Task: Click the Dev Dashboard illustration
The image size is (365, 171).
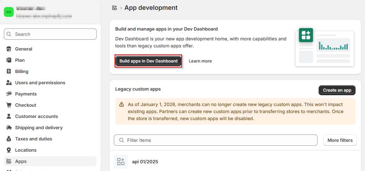Action: coord(325,47)
